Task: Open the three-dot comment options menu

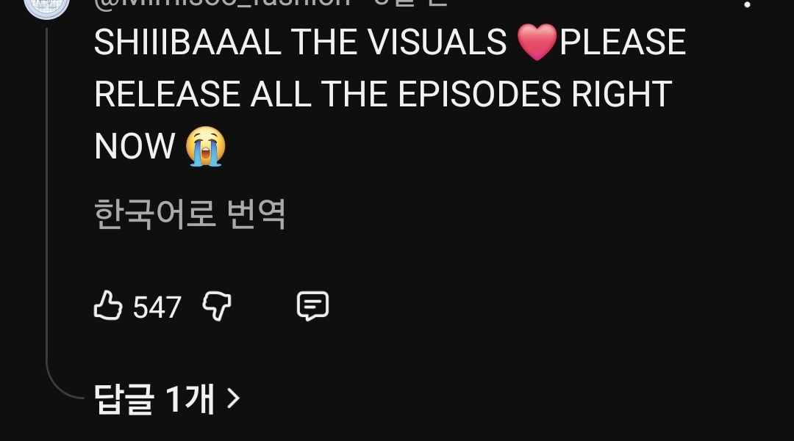Action: click(x=748, y=3)
